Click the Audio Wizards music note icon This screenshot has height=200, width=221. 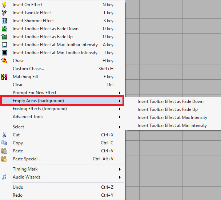(x=4, y=177)
